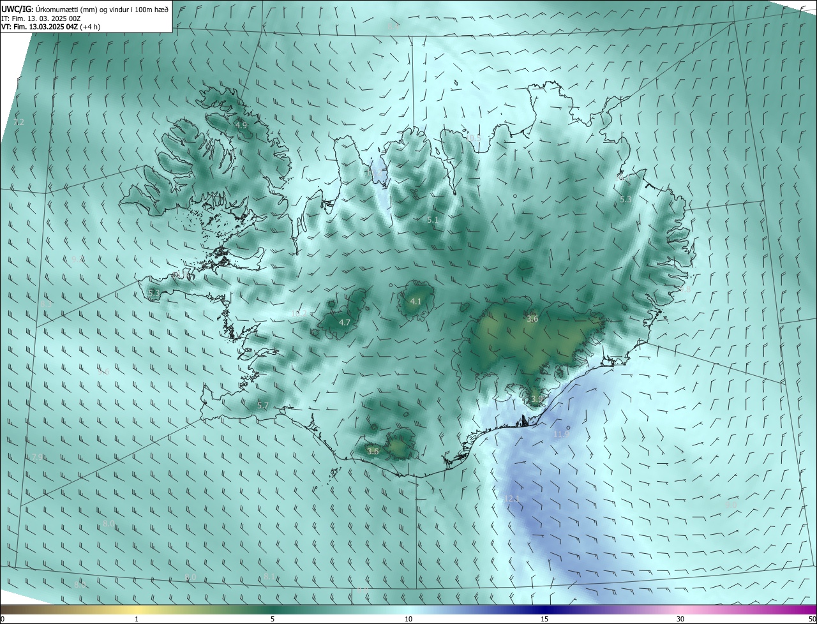Viewport: 817px width, 624px height.
Task: Click the 9.2 value west of Iceland
Action: [77, 259]
